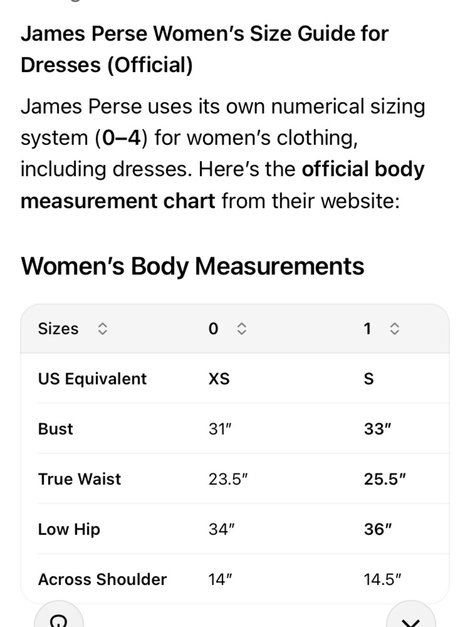Select the XS size cell

coord(219,379)
